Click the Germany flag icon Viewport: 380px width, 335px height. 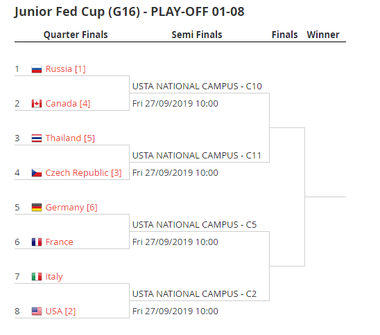pyautogui.click(x=37, y=208)
